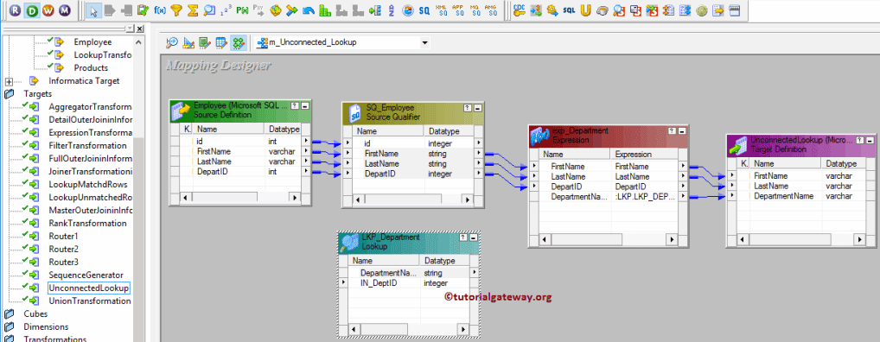The image size is (880, 342).
Task: Click the AMG SQ toolbar icon
Action: (491, 10)
